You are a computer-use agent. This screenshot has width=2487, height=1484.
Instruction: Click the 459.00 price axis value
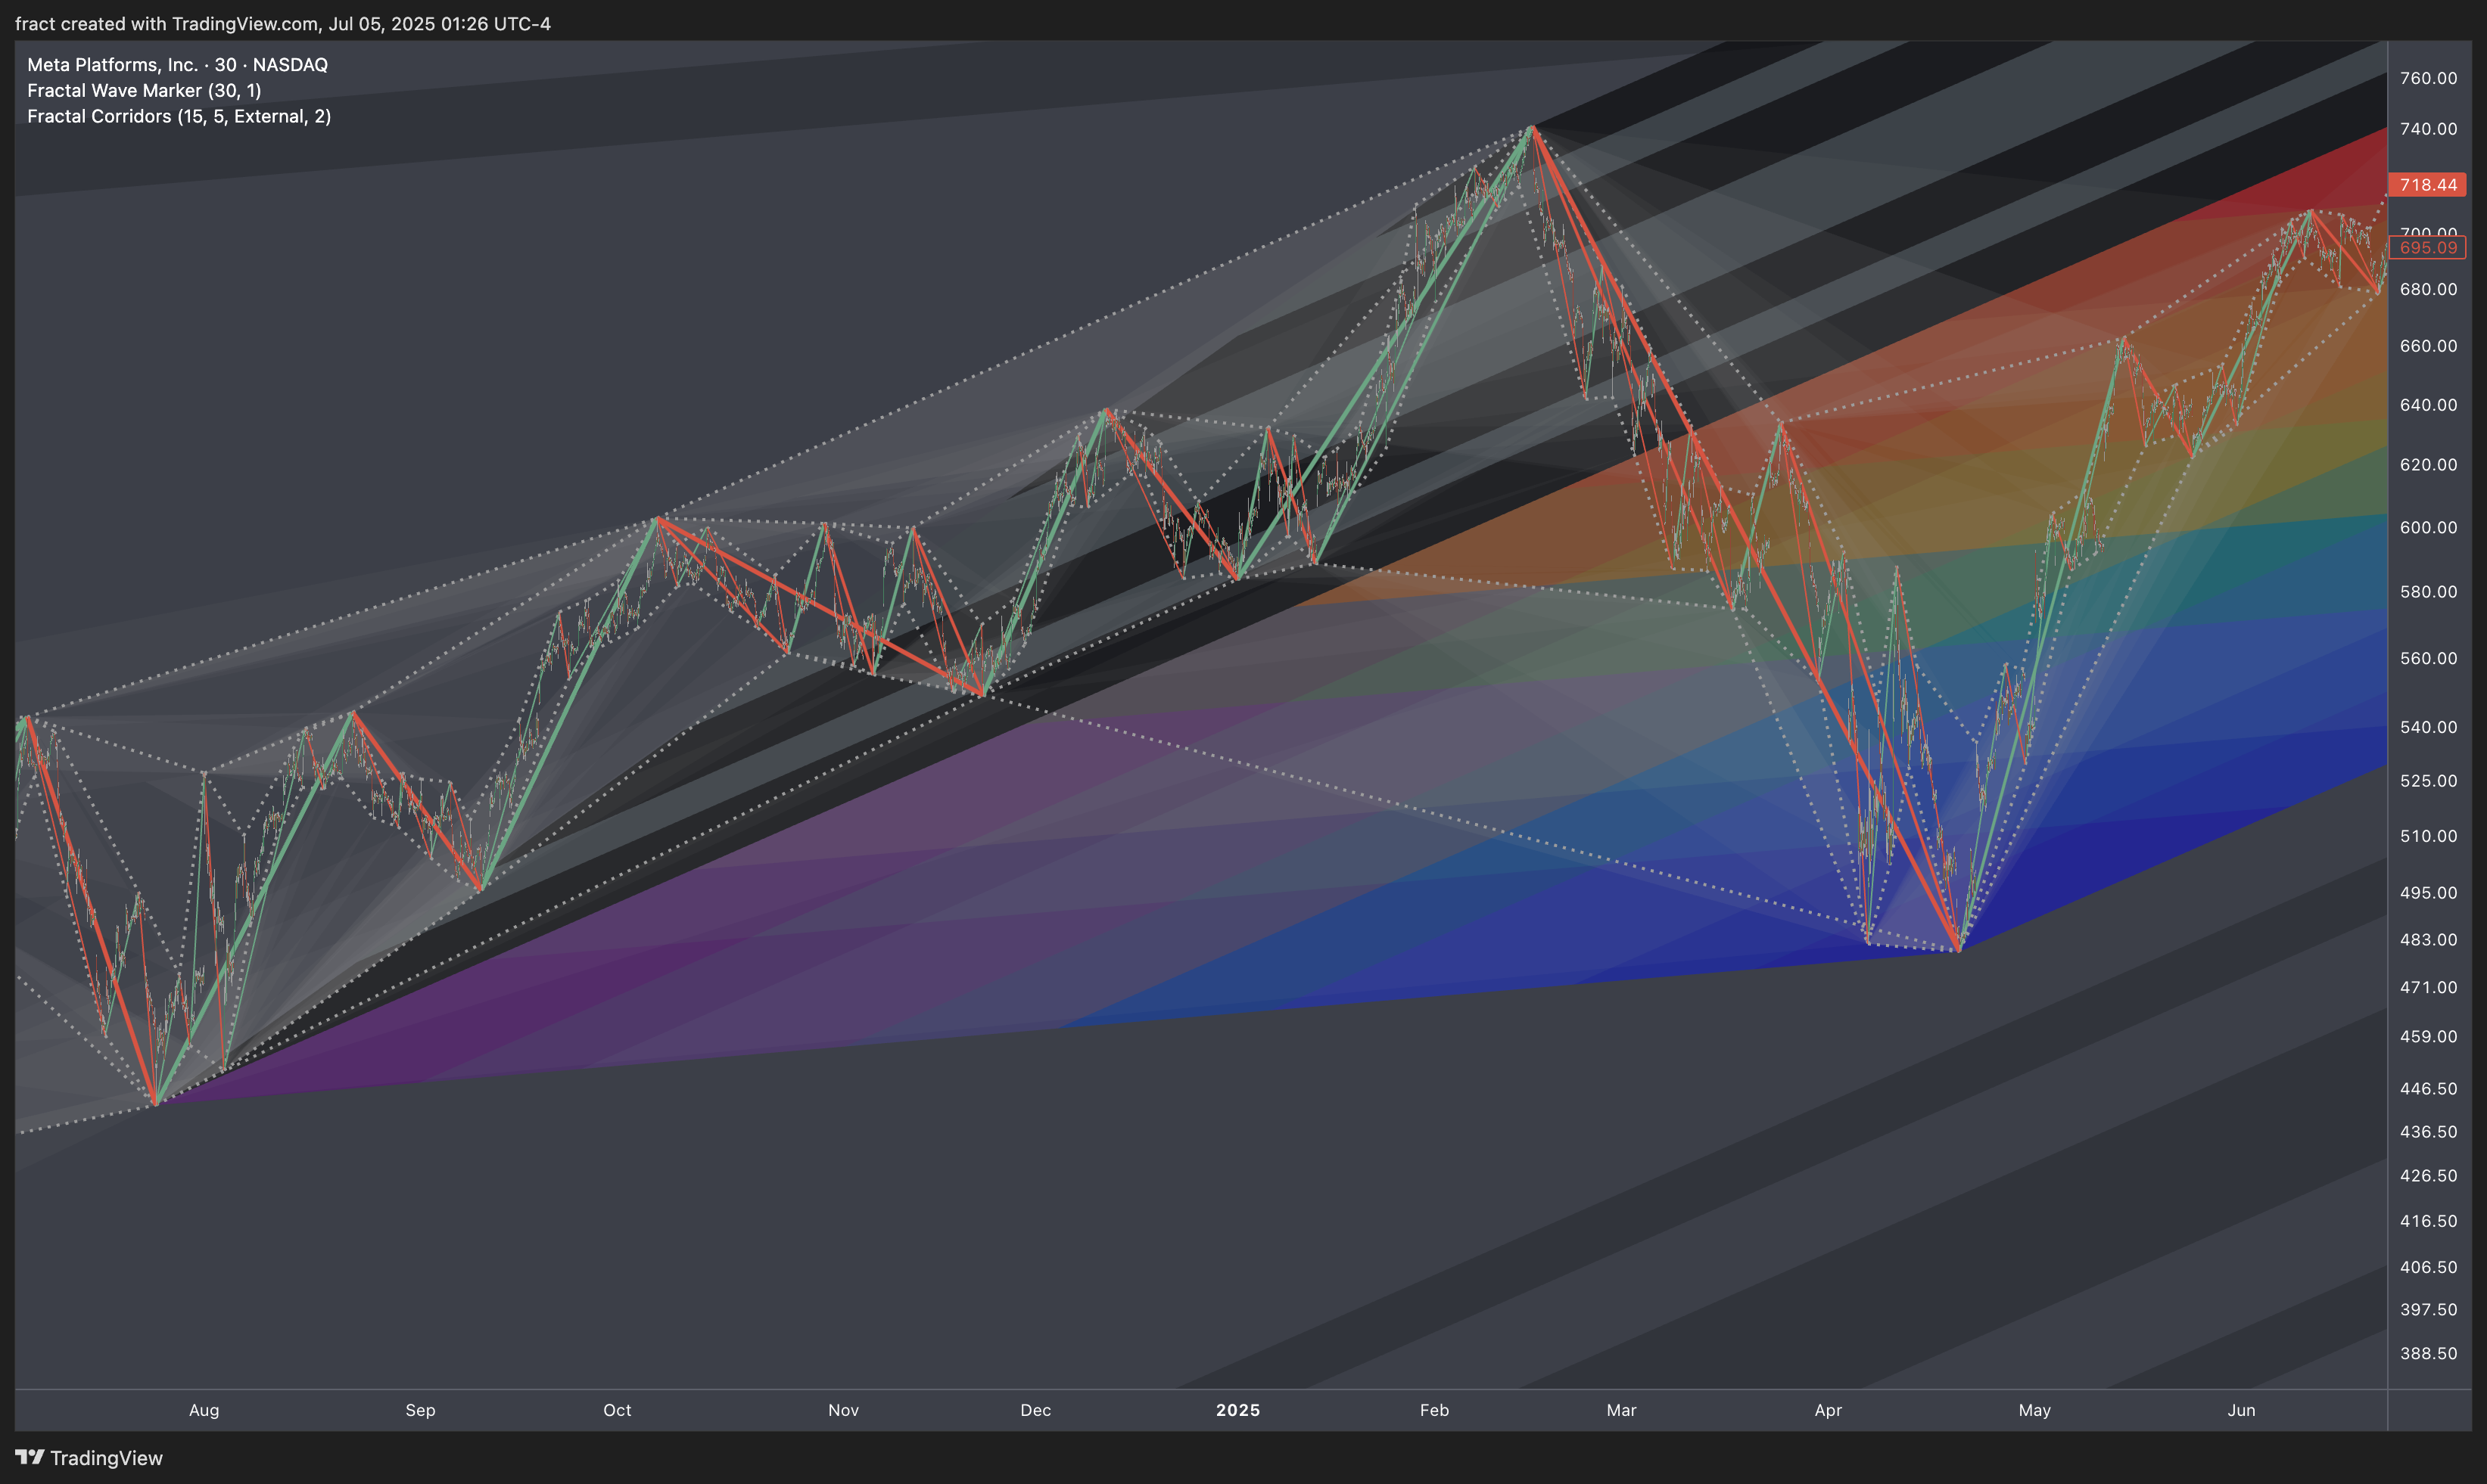click(x=2428, y=1037)
